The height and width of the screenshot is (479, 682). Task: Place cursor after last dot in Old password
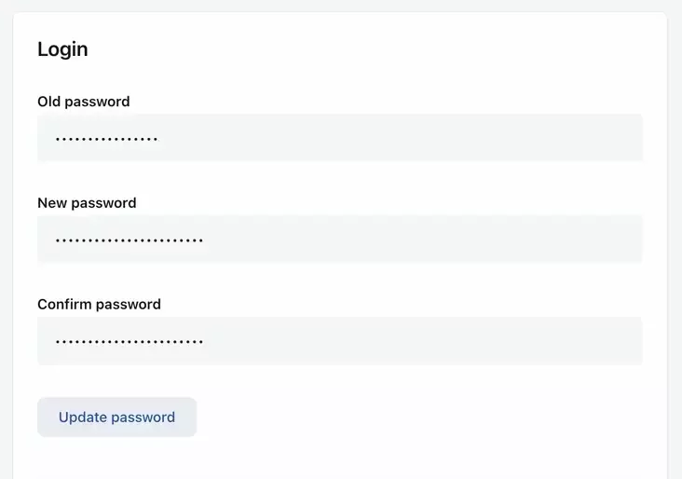coord(160,140)
